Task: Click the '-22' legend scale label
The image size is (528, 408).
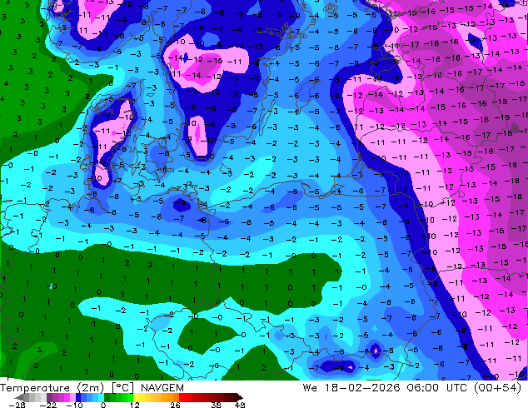Action: point(48,405)
